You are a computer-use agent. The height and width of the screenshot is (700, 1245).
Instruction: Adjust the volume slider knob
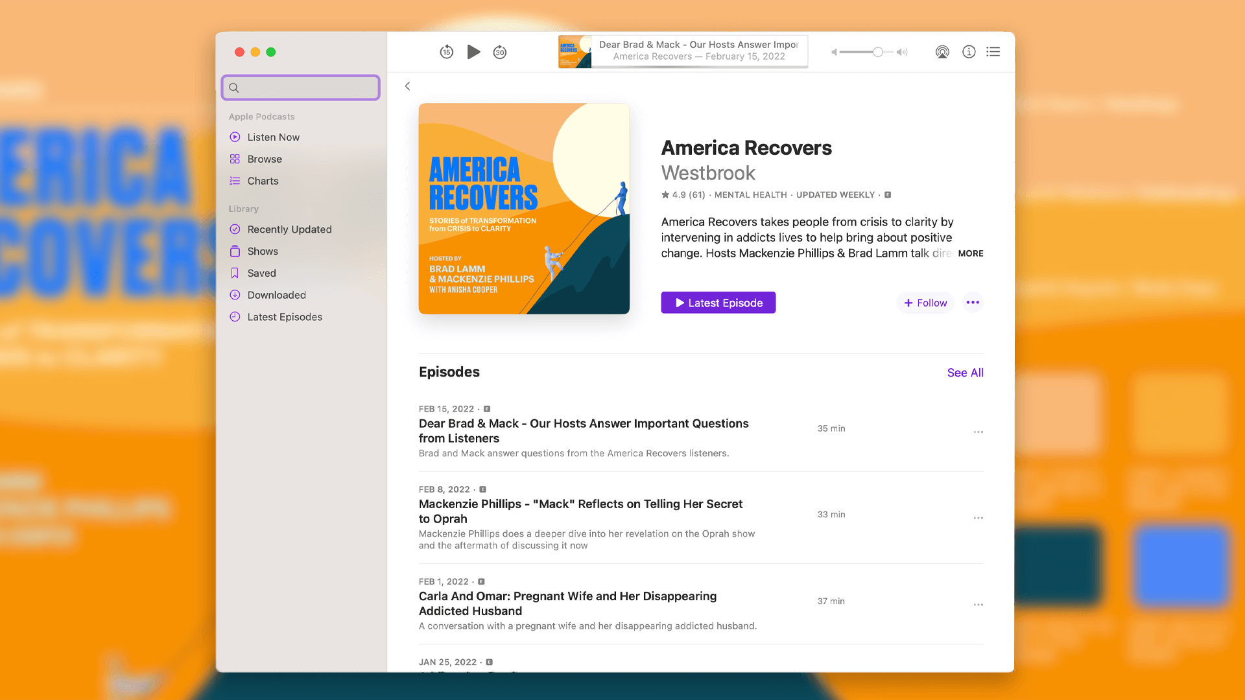click(x=877, y=52)
